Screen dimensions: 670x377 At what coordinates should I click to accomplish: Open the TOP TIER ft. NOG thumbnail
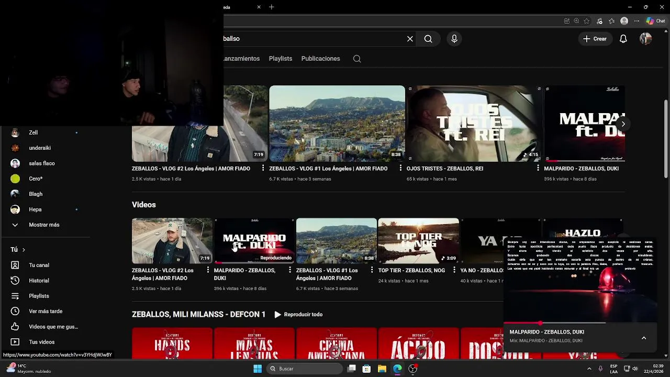point(418,241)
